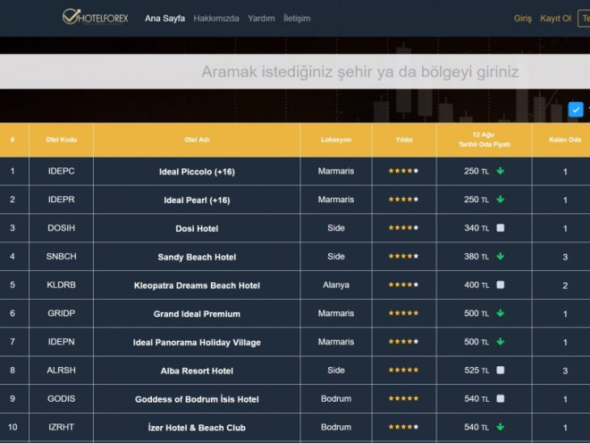Click square indicator beside Kleopatra Dreams price
590x443 pixels.
pyautogui.click(x=500, y=285)
